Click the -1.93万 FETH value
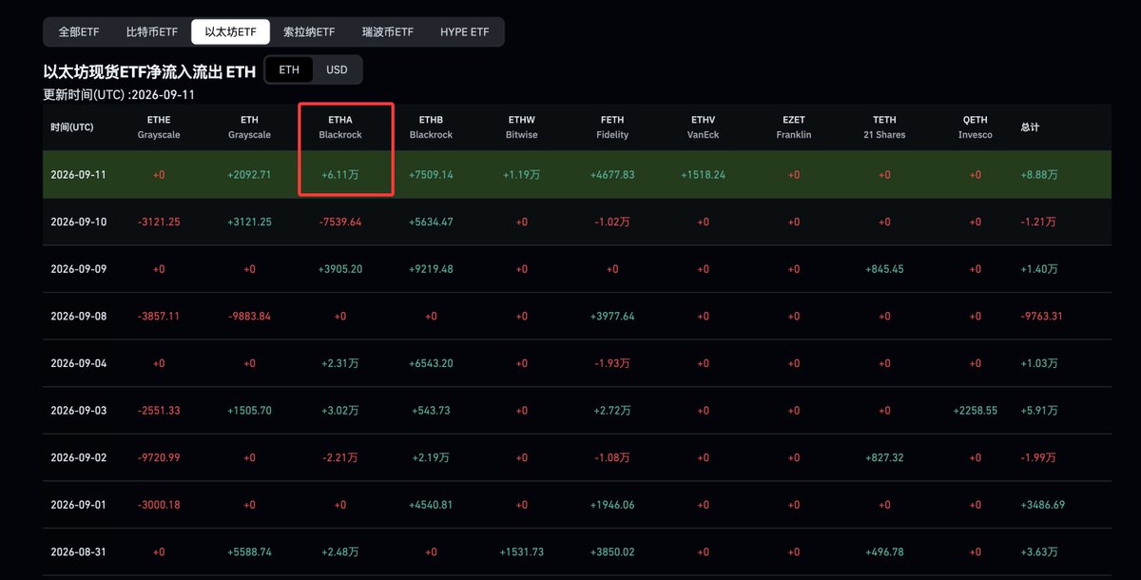 tap(612, 363)
